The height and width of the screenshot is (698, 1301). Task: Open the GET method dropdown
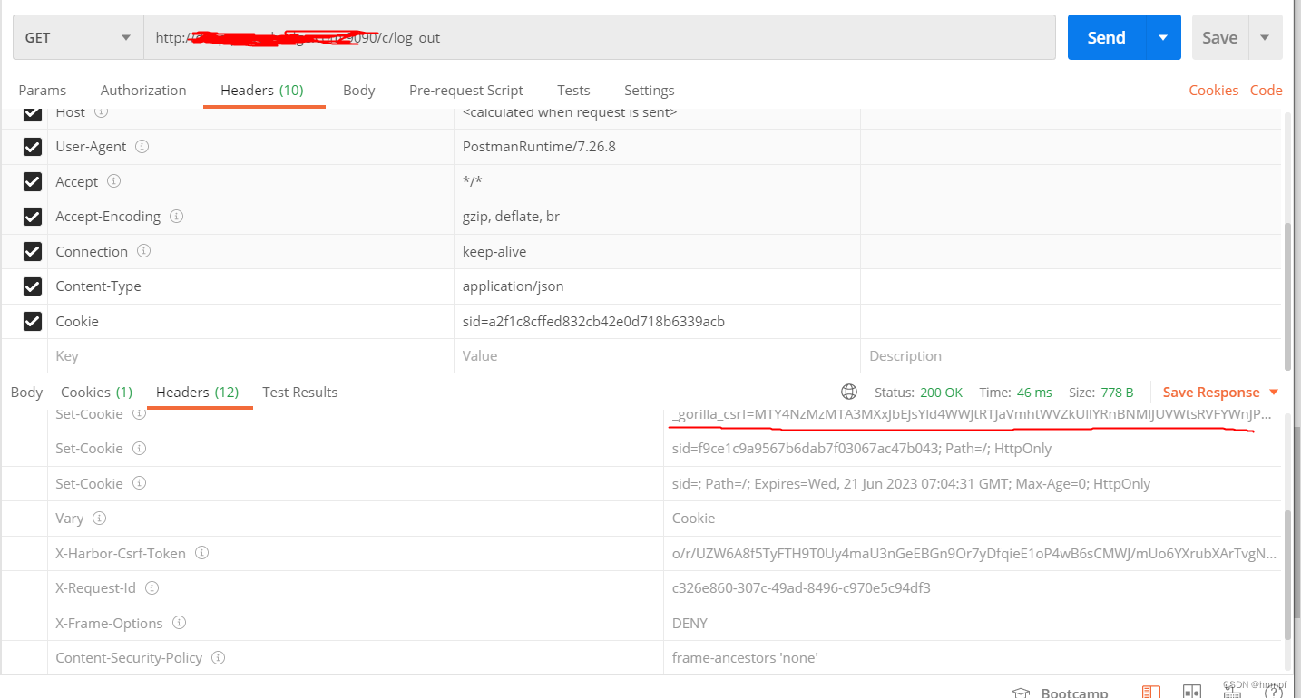(x=77, y=37)
